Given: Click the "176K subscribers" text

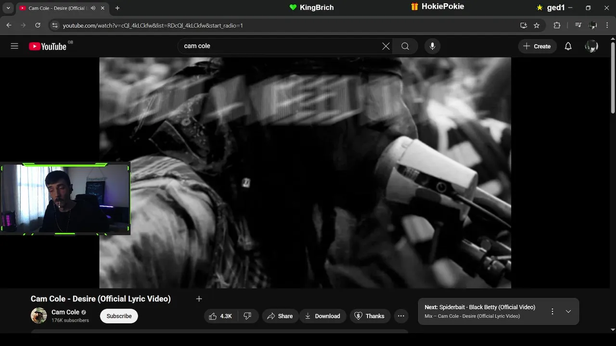Looking at the screenshot, I should (x=70, y=321).
